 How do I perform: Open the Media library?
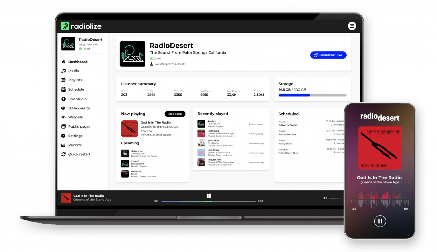point(73,71)
